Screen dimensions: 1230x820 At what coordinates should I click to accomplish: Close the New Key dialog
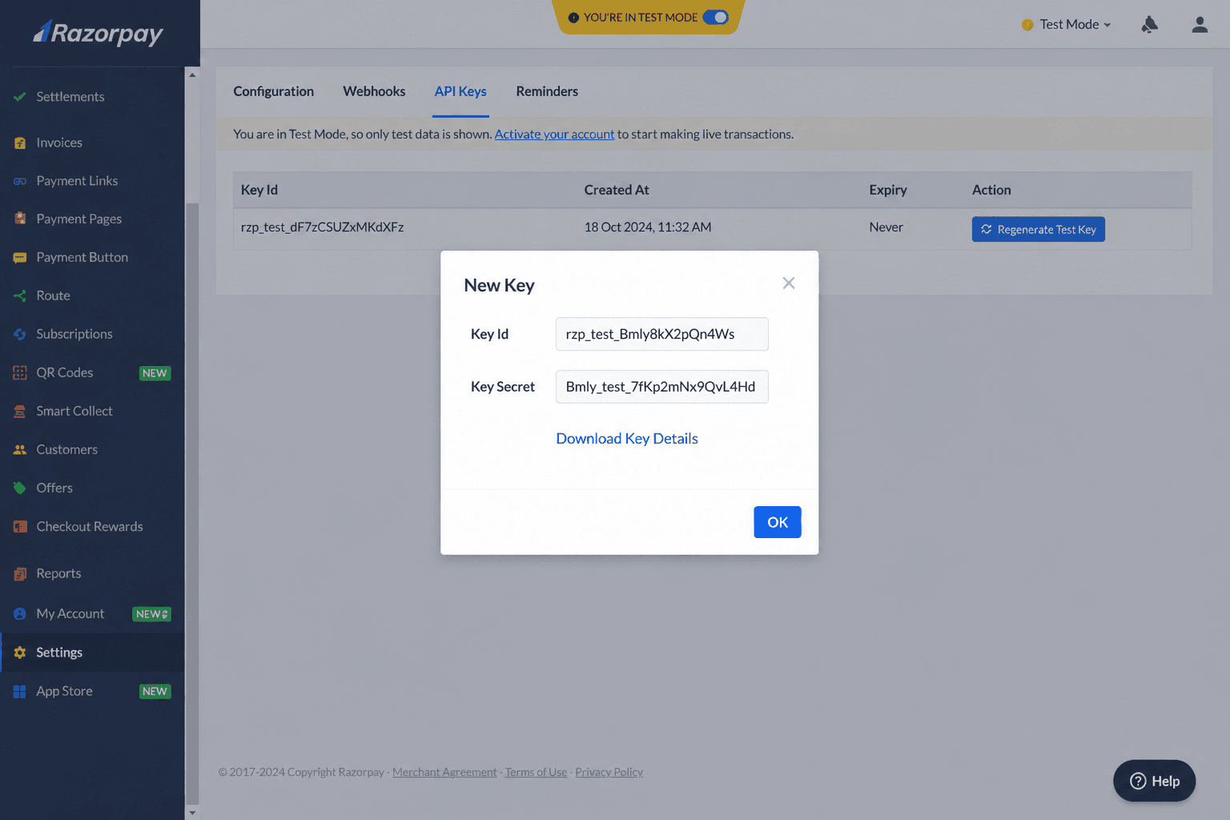click(x=789, y=283)
